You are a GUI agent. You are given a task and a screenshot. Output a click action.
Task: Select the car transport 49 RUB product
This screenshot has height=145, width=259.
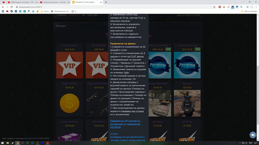(x=160, y=103)
